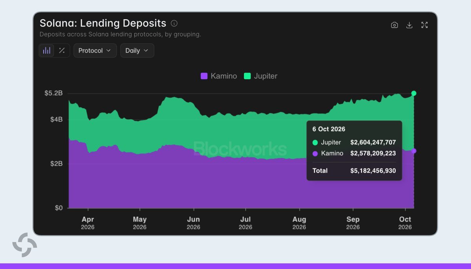Click the $0 y-axis label
This screenshot has width=471, height=269.
58,208
